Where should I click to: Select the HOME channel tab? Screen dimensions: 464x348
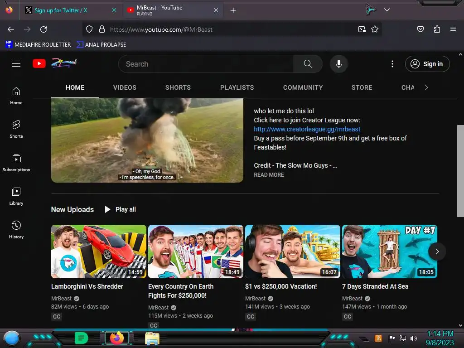(75, 87)
